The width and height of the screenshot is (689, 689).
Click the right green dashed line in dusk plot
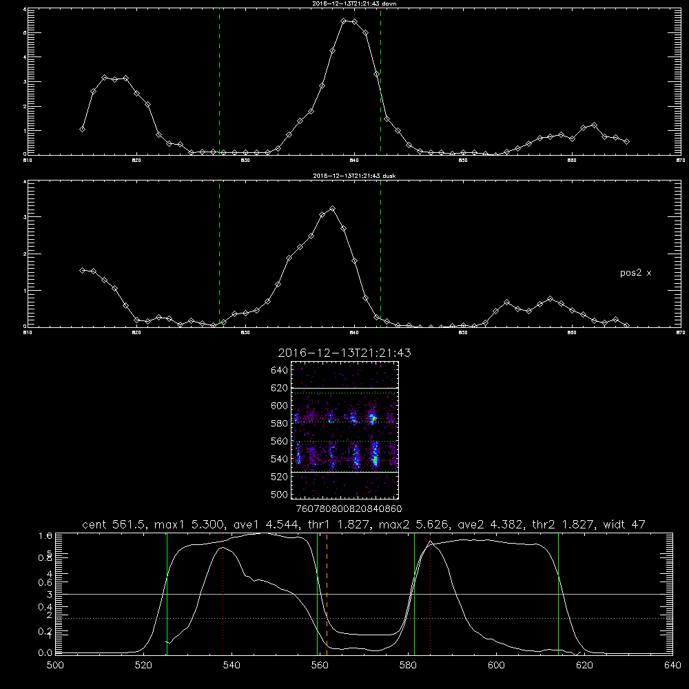point(380,254)
